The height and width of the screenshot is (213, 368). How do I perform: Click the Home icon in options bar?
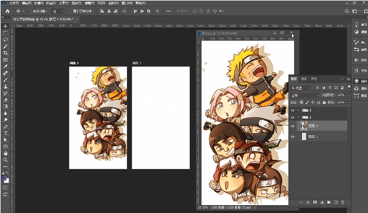(7, 11)
